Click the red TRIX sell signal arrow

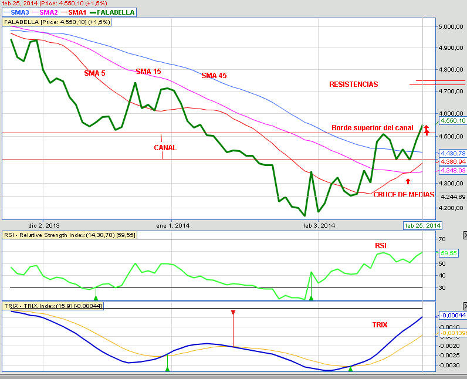[x=233, y=313]
